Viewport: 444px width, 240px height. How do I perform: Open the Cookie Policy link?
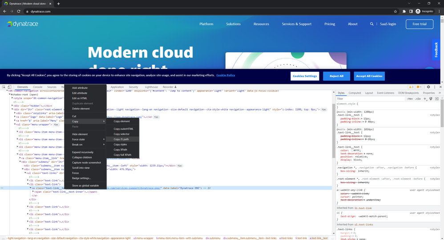pos(226,75)
